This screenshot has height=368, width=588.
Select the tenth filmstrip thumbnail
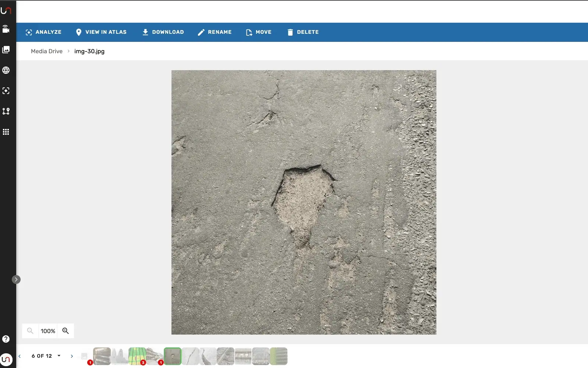click(x=243, y=356)
